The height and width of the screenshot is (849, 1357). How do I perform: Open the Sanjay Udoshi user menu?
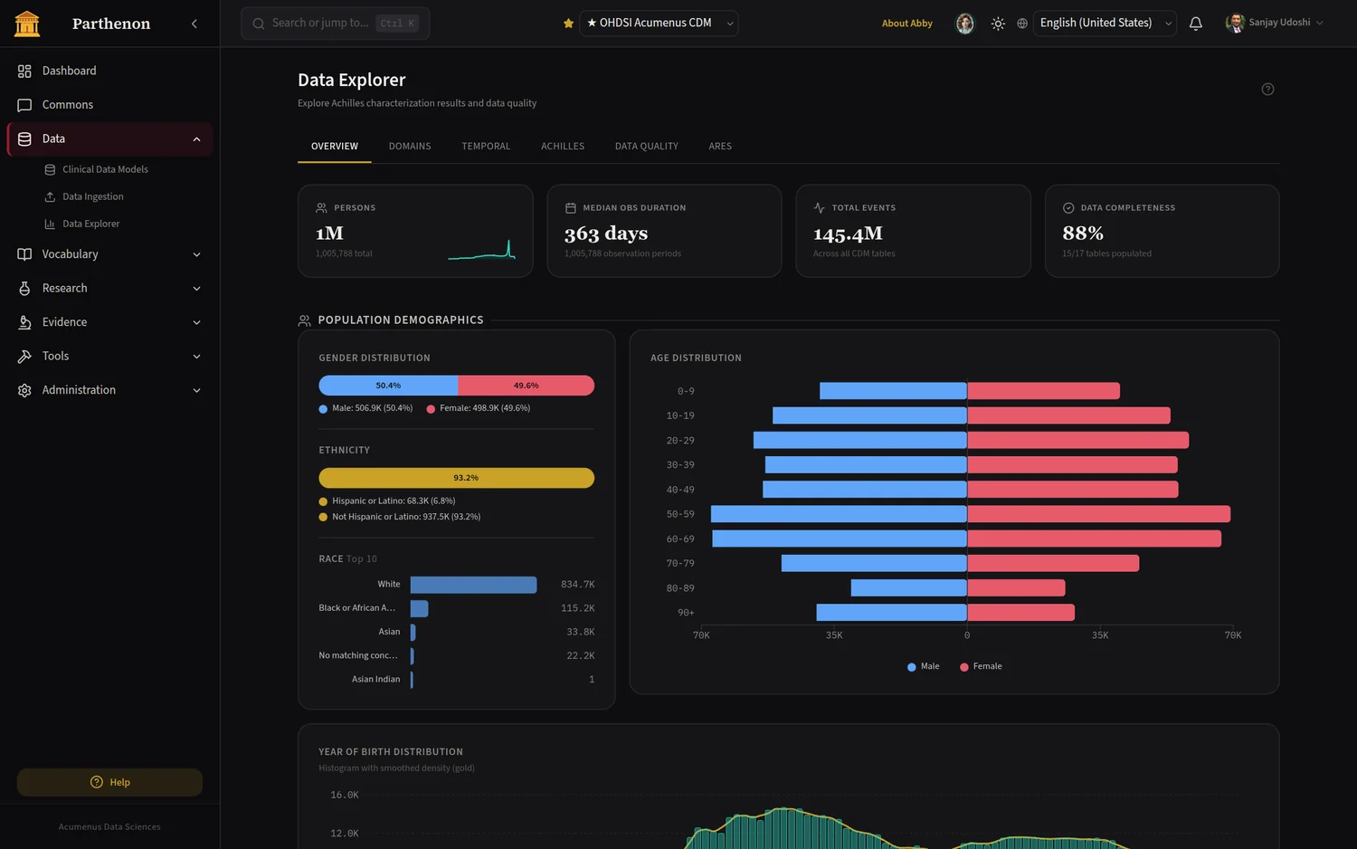point(1275,24)
